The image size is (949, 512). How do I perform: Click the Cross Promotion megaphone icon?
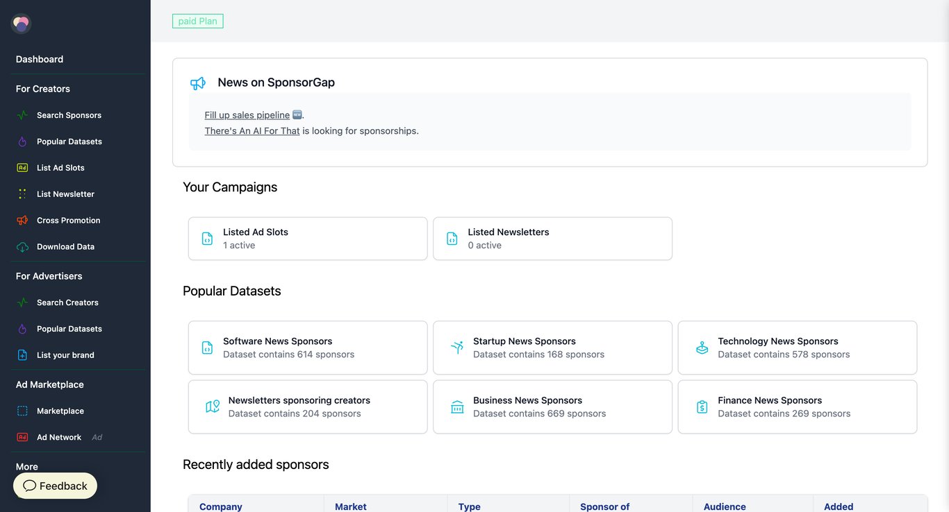coord(22,221)
